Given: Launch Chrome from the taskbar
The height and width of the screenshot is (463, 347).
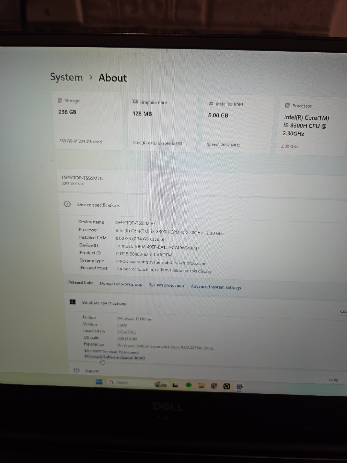Looking at the screenshot, I should tap(214, 386).
